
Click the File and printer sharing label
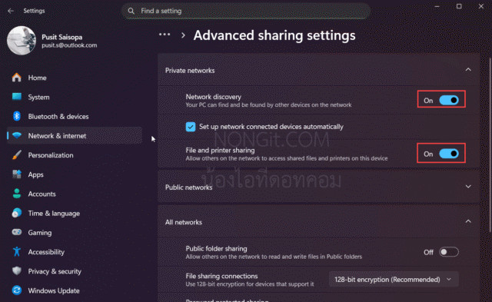220,150
